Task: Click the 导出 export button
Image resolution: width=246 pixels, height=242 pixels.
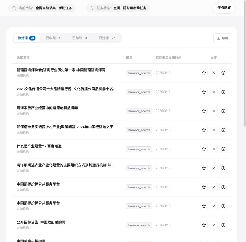Action: 222,38
